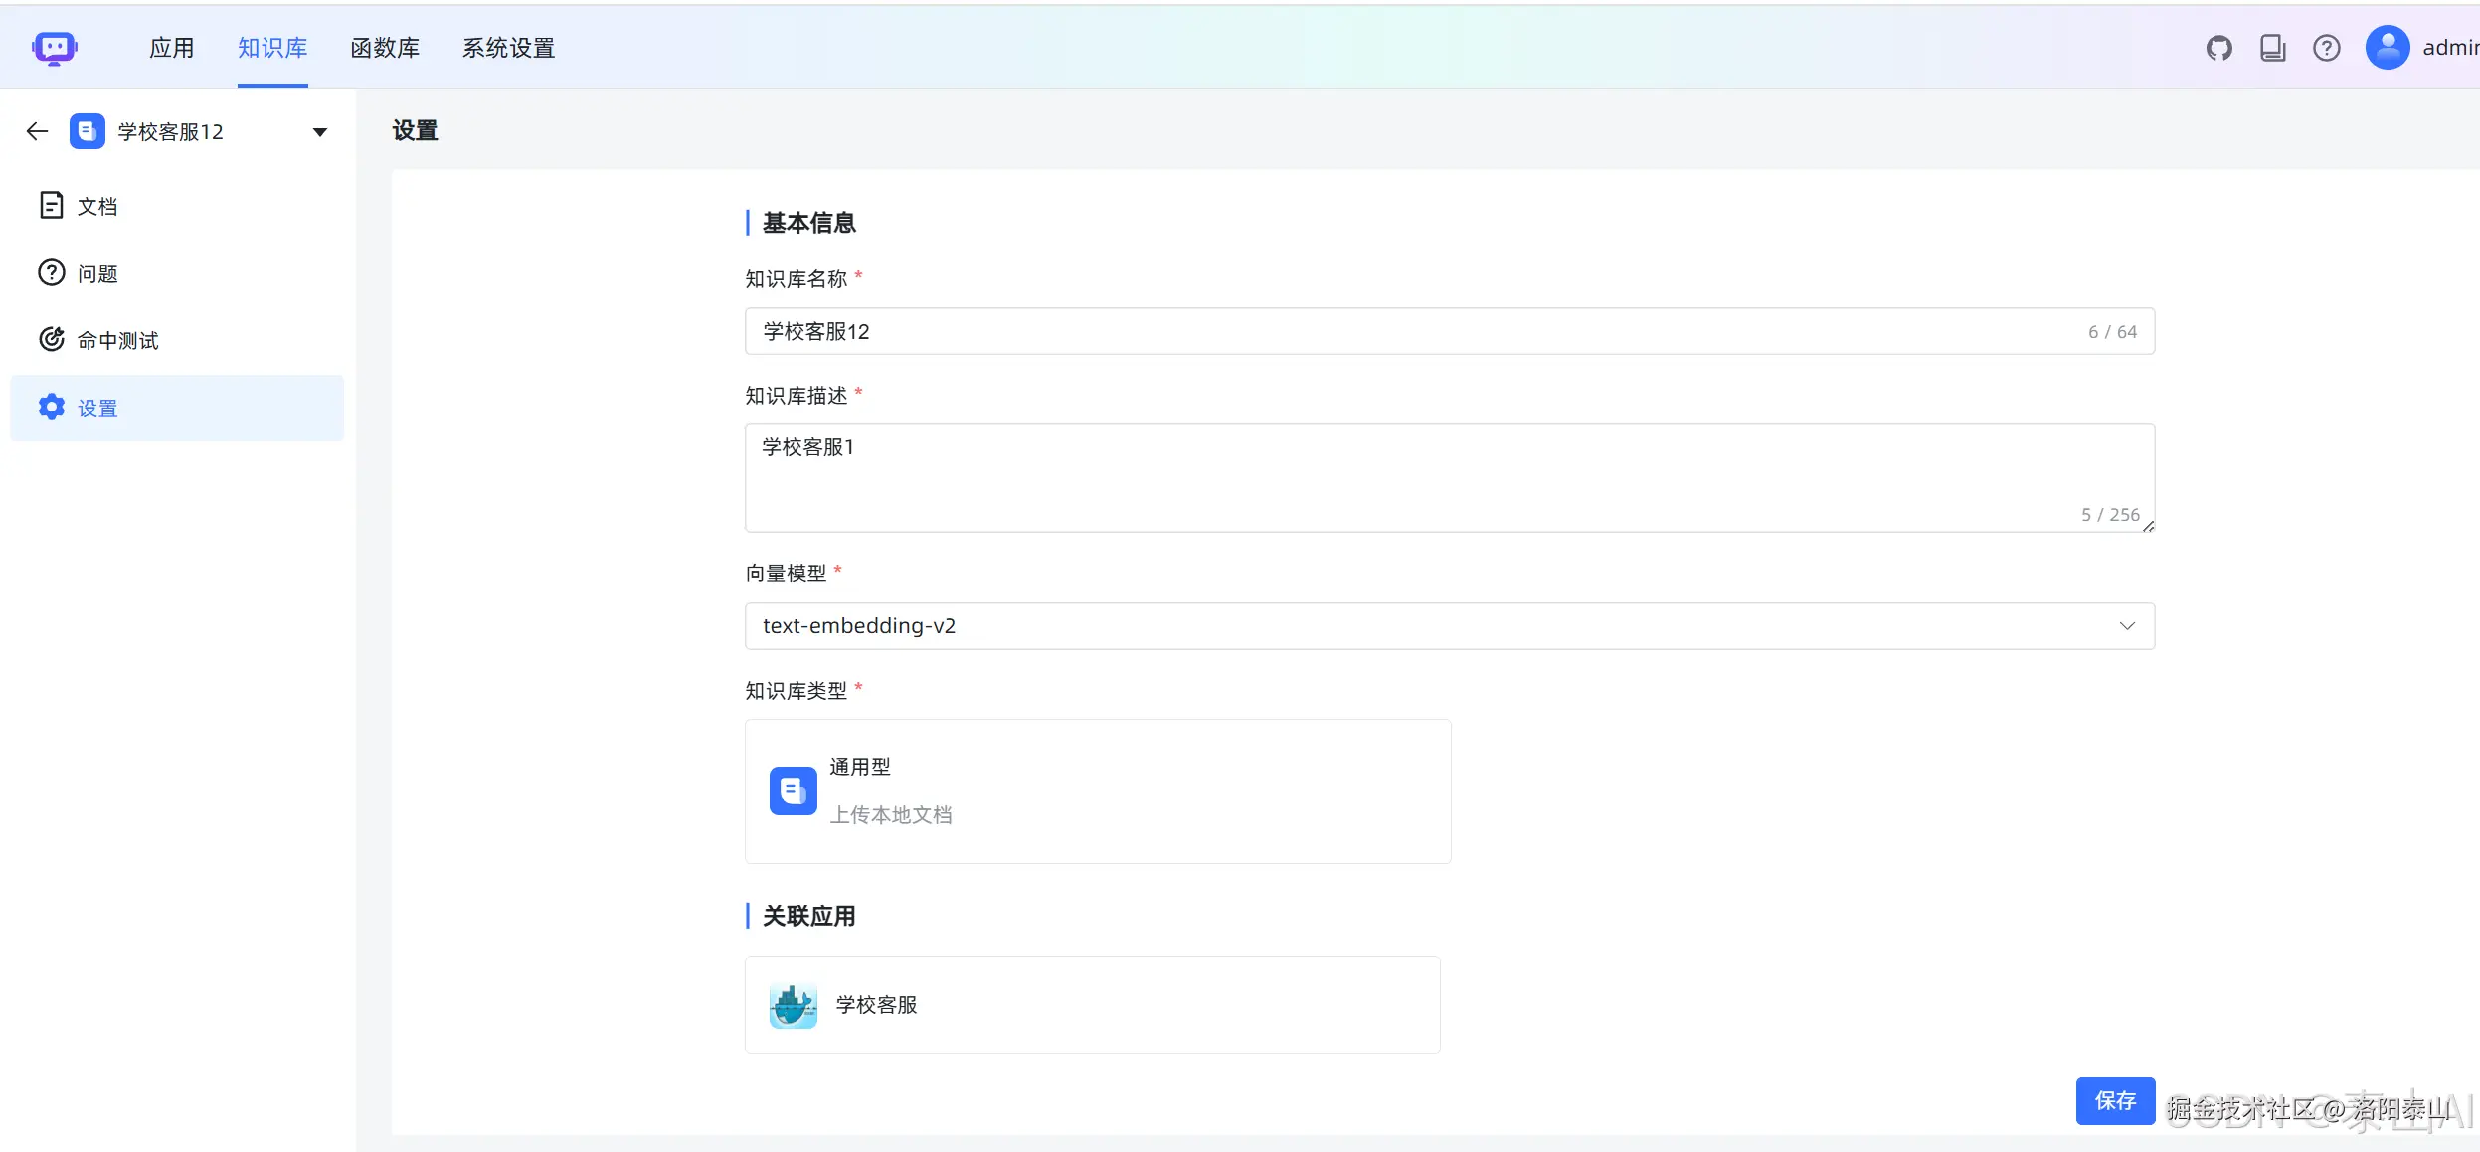Select the associated app 学校客服 card

(x=1091, y=1004)
